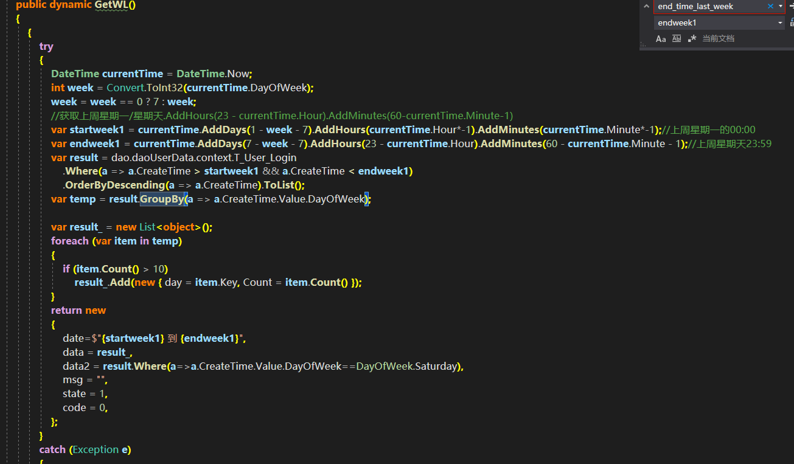Click 'T_User_Login' table reference

265,158
